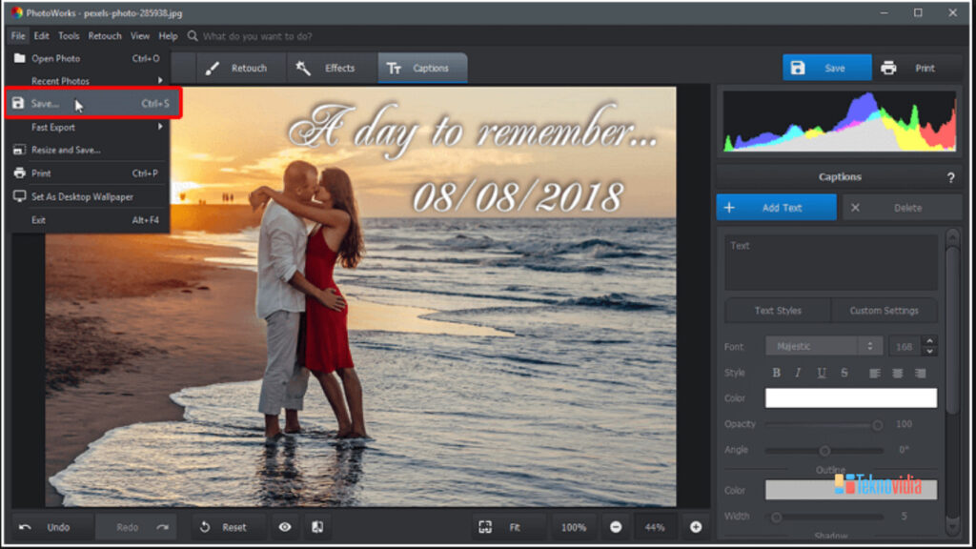Open the Majestic font dropdown
976x549 pixels.
click(x=822, y=345)
